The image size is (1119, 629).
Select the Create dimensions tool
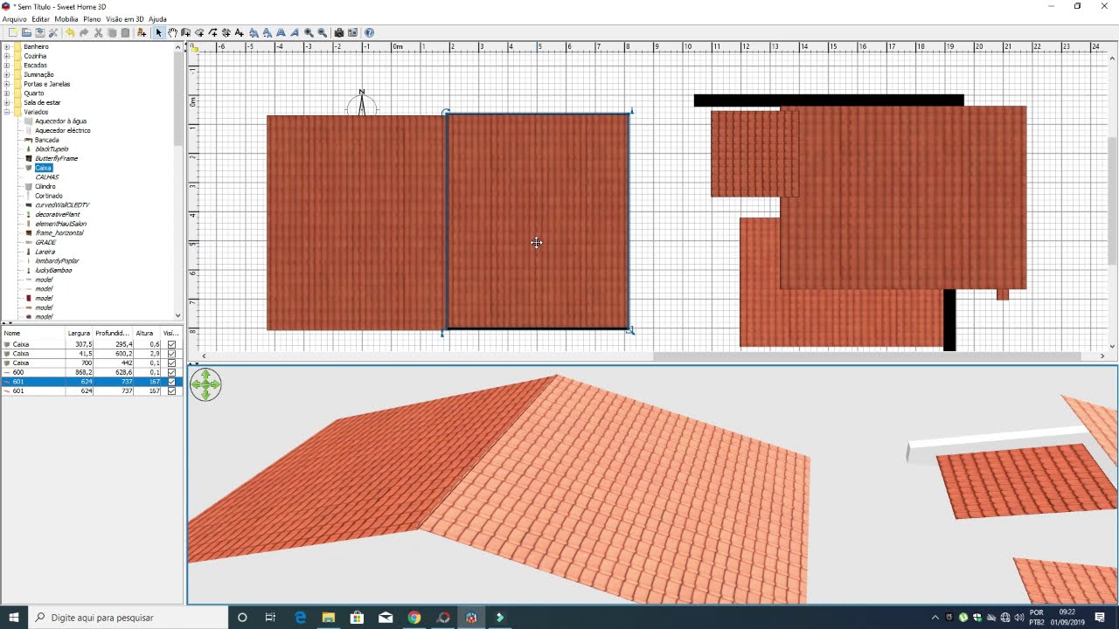226,32
